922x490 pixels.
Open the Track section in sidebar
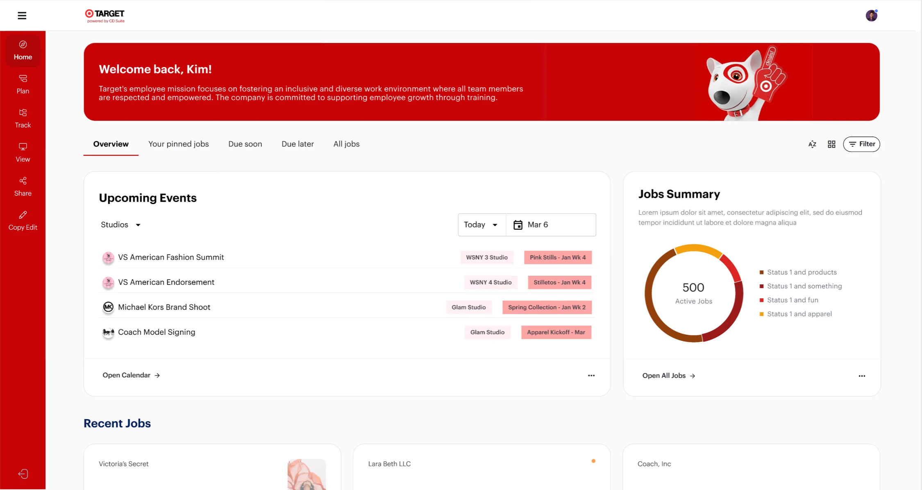point(23,118)
